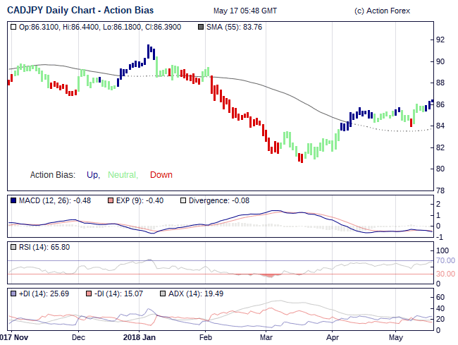The image size is (458, 345).
Task: Click the 92 price axis label
Action: pyautogui.click(x=440, y=40)
